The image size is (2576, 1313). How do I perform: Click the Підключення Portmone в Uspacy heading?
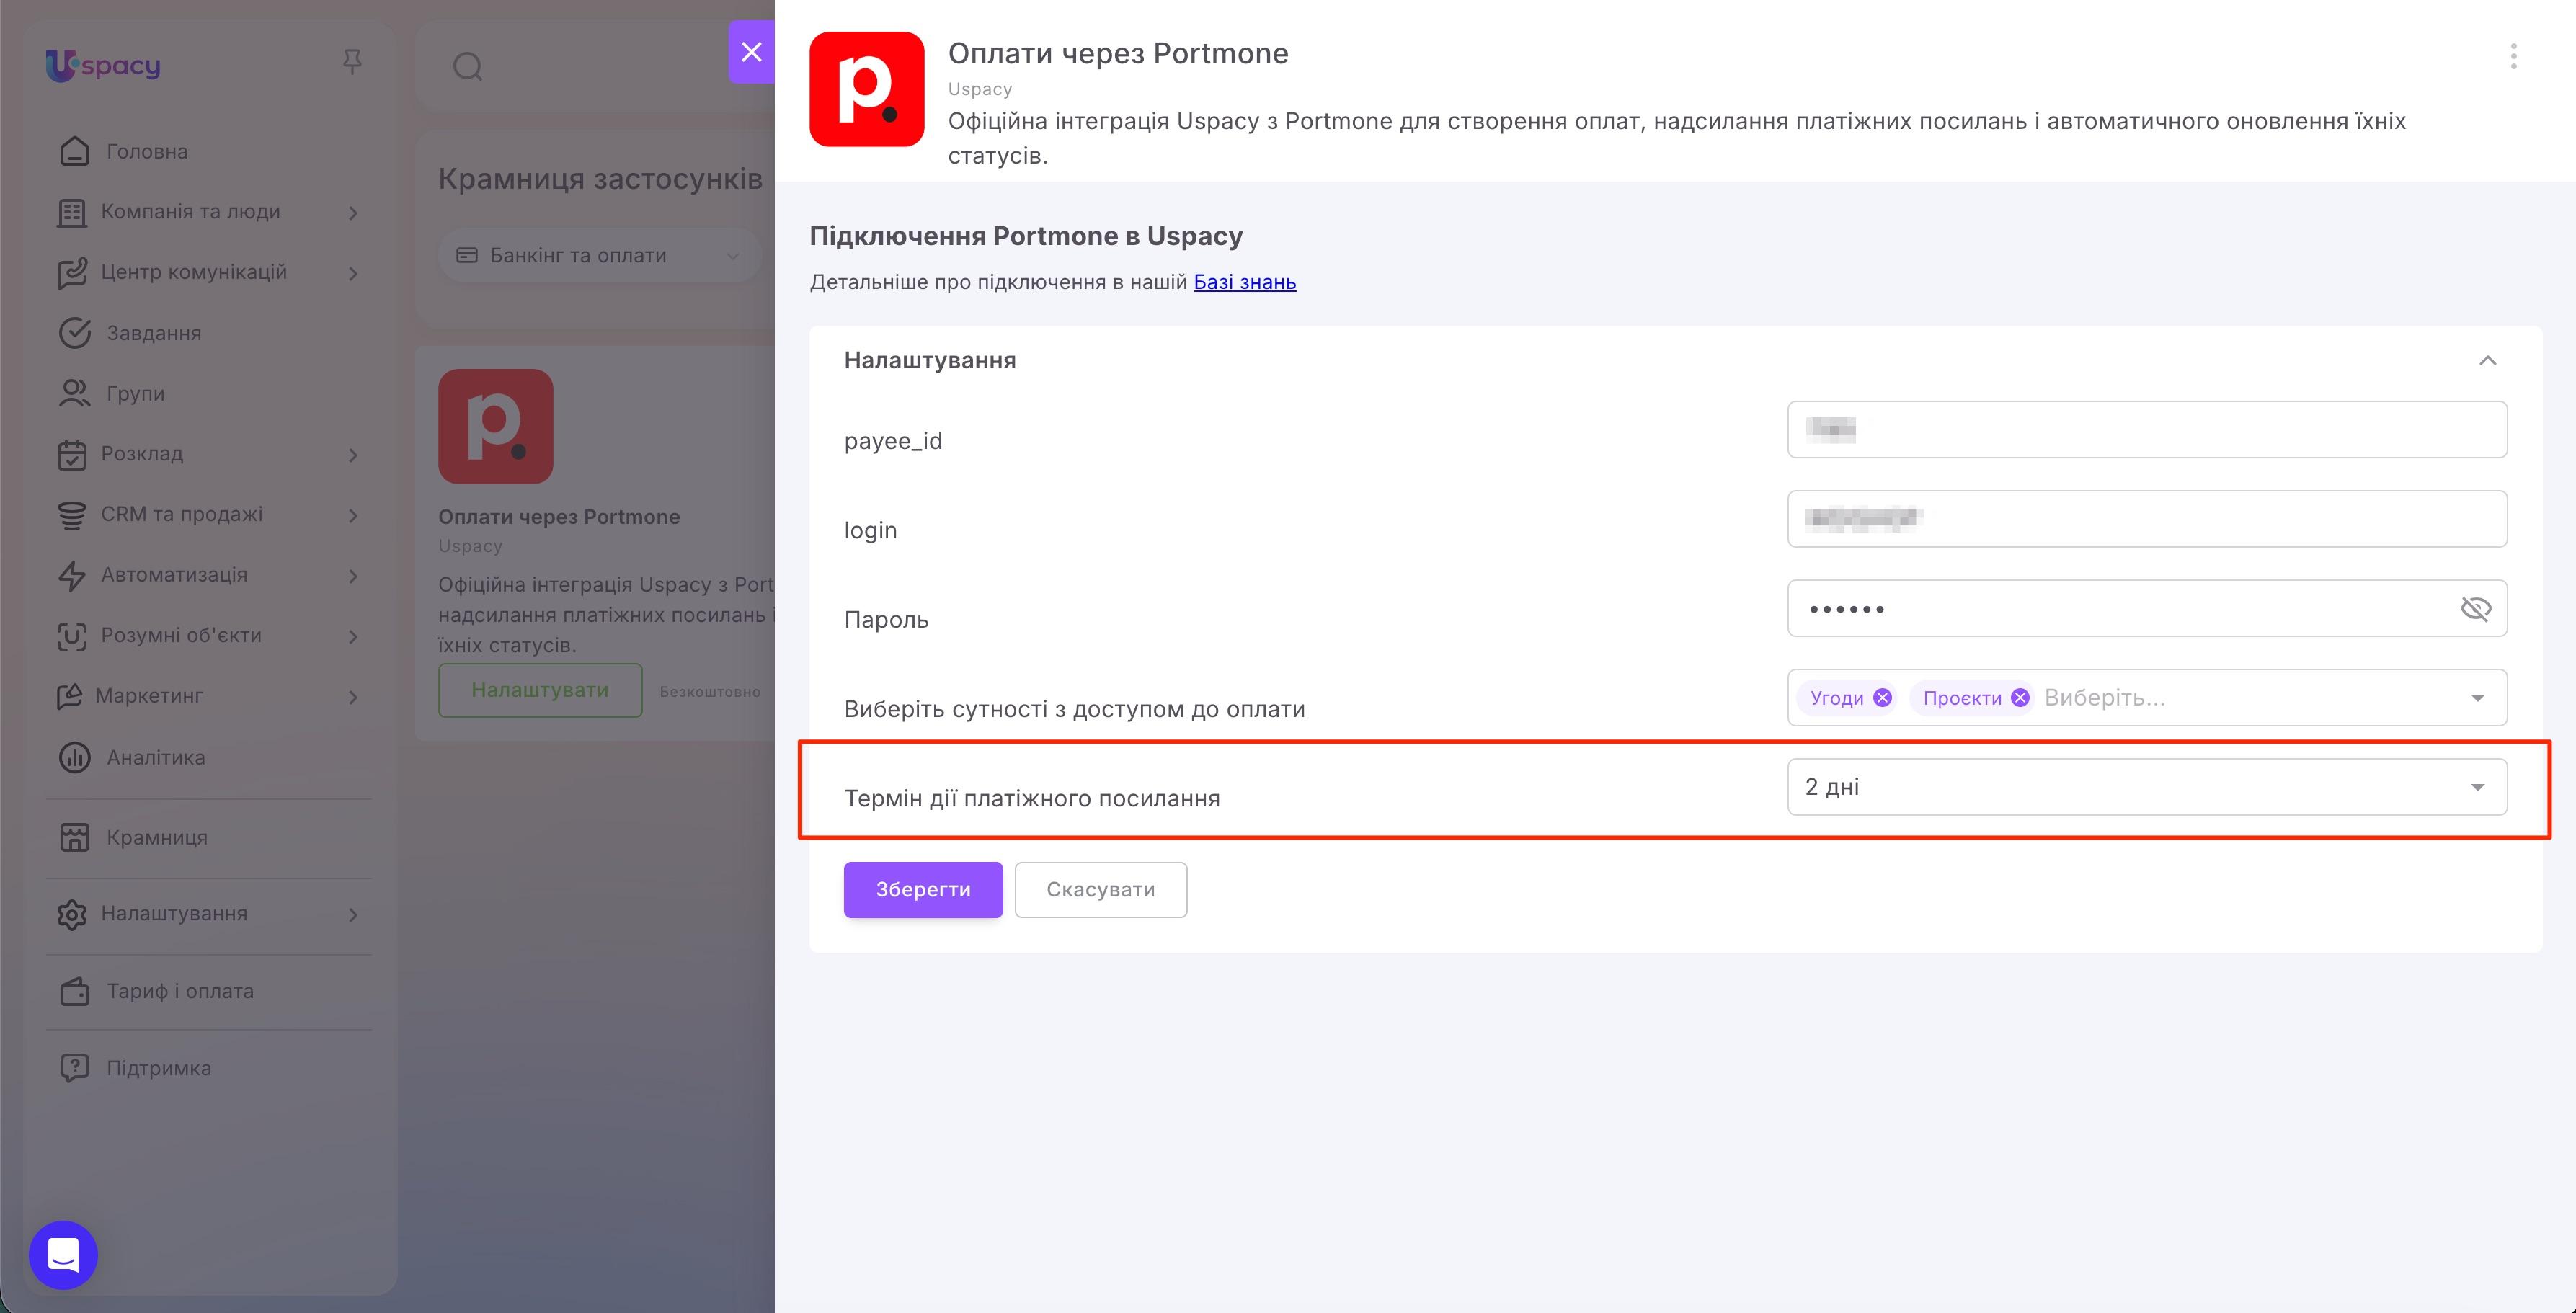point(1026,236)
